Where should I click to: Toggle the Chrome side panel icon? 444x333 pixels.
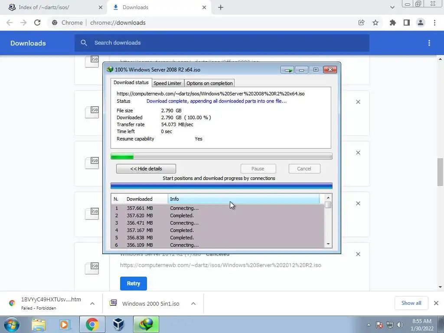(407, 23)
